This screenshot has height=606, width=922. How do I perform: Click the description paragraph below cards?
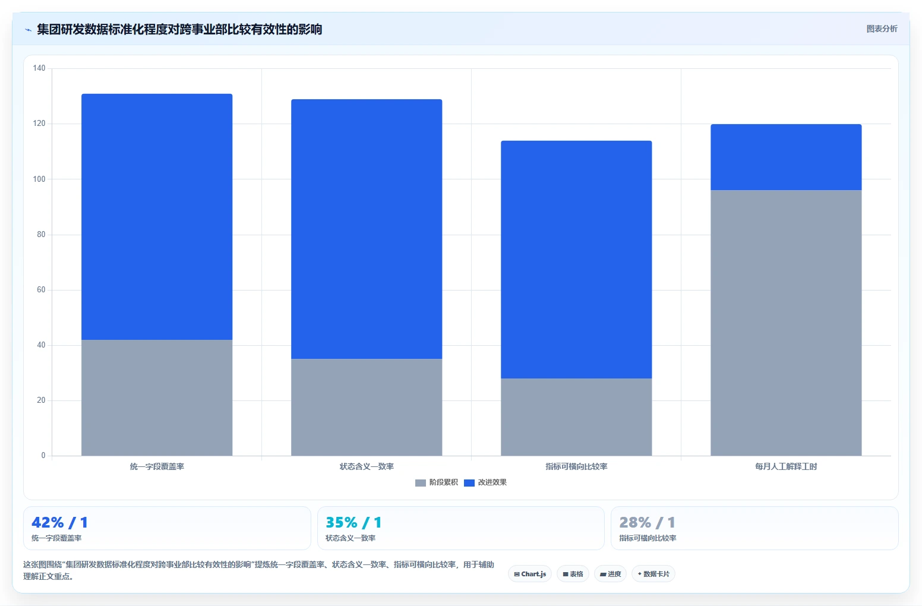pos(258,570)
